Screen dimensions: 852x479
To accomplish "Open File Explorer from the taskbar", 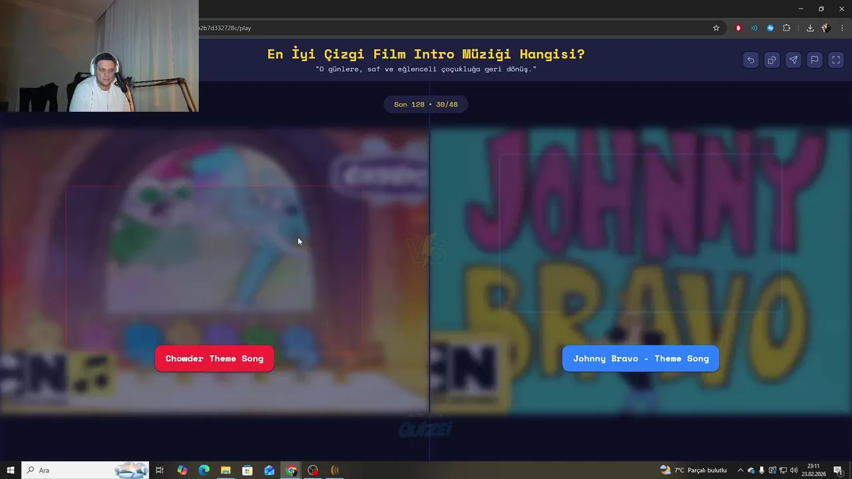I will (x=226, y=470).
